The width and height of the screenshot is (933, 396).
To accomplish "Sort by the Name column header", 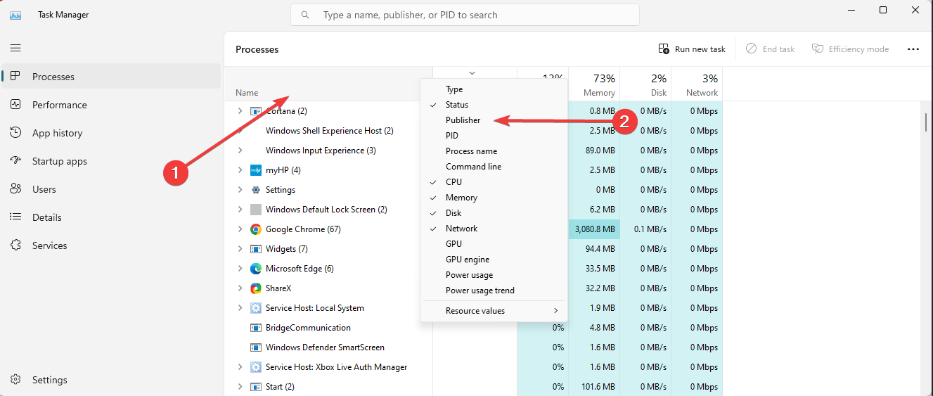I will tap(328, 84).
